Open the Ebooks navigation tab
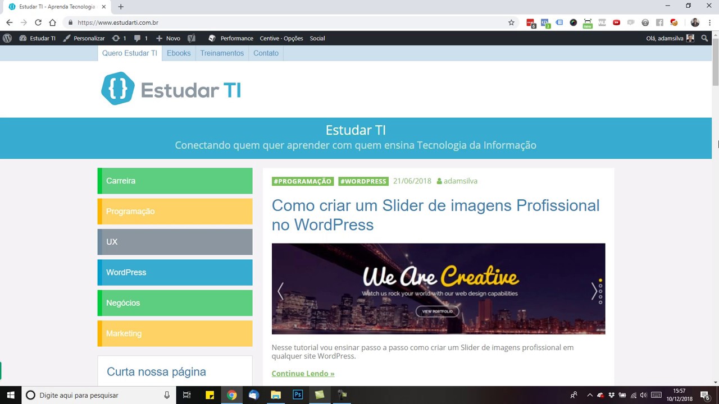This screenshot has width=719, height=404. 179,53
